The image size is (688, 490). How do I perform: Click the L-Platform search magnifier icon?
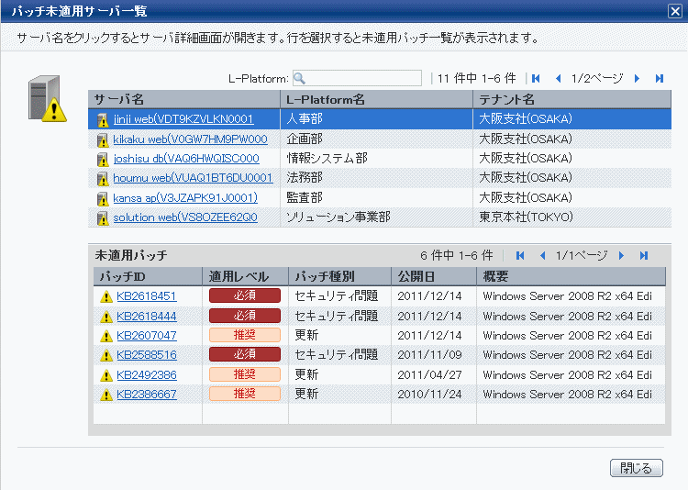tap(299, 79)
